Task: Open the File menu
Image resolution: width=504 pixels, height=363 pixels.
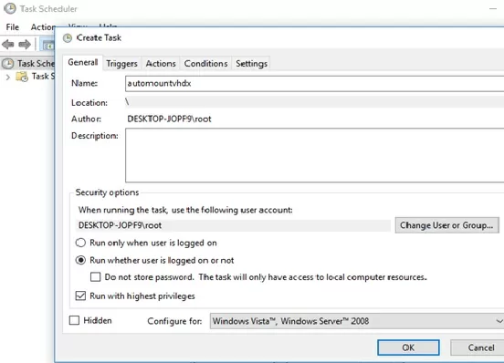Action: pos(13,27)
